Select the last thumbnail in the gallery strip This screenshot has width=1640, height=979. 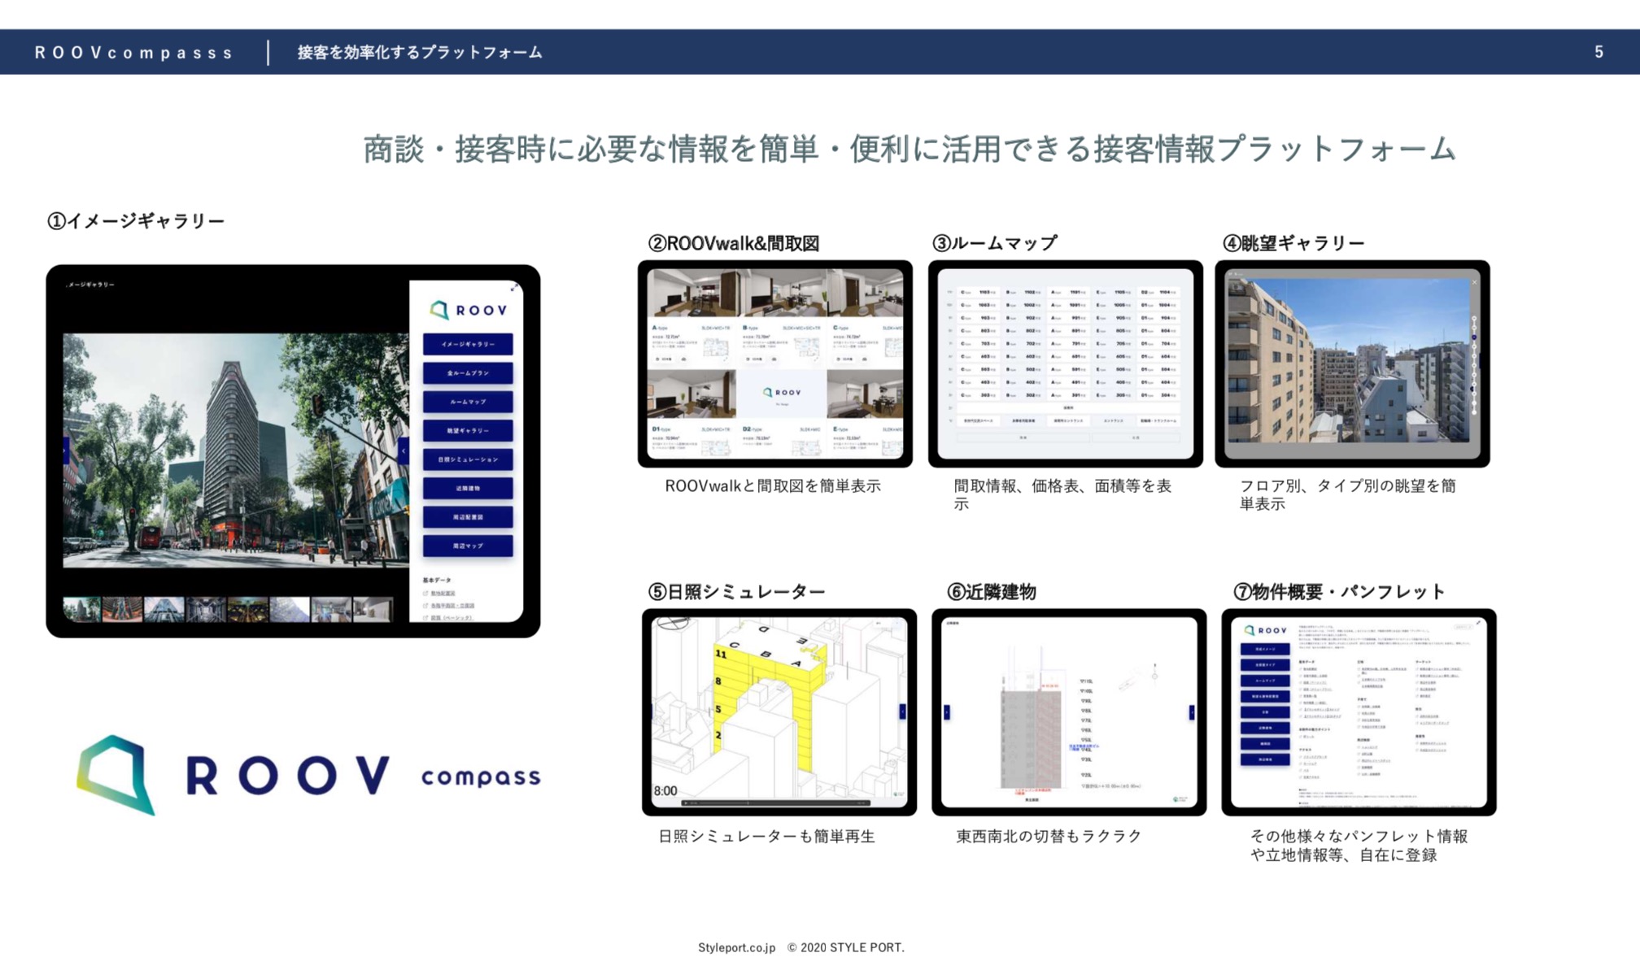pos(373,609)
